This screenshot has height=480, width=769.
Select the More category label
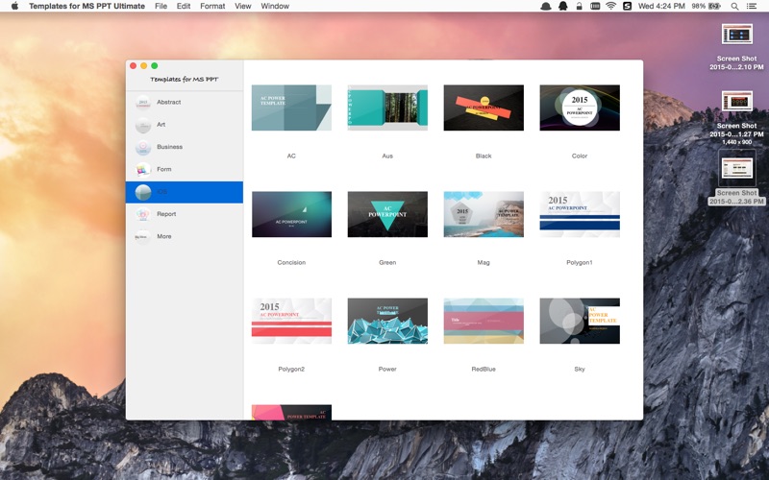pyautogui.click(x=163, y=236)
